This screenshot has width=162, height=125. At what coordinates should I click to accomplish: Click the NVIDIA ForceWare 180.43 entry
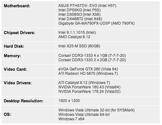pos(89,87)
